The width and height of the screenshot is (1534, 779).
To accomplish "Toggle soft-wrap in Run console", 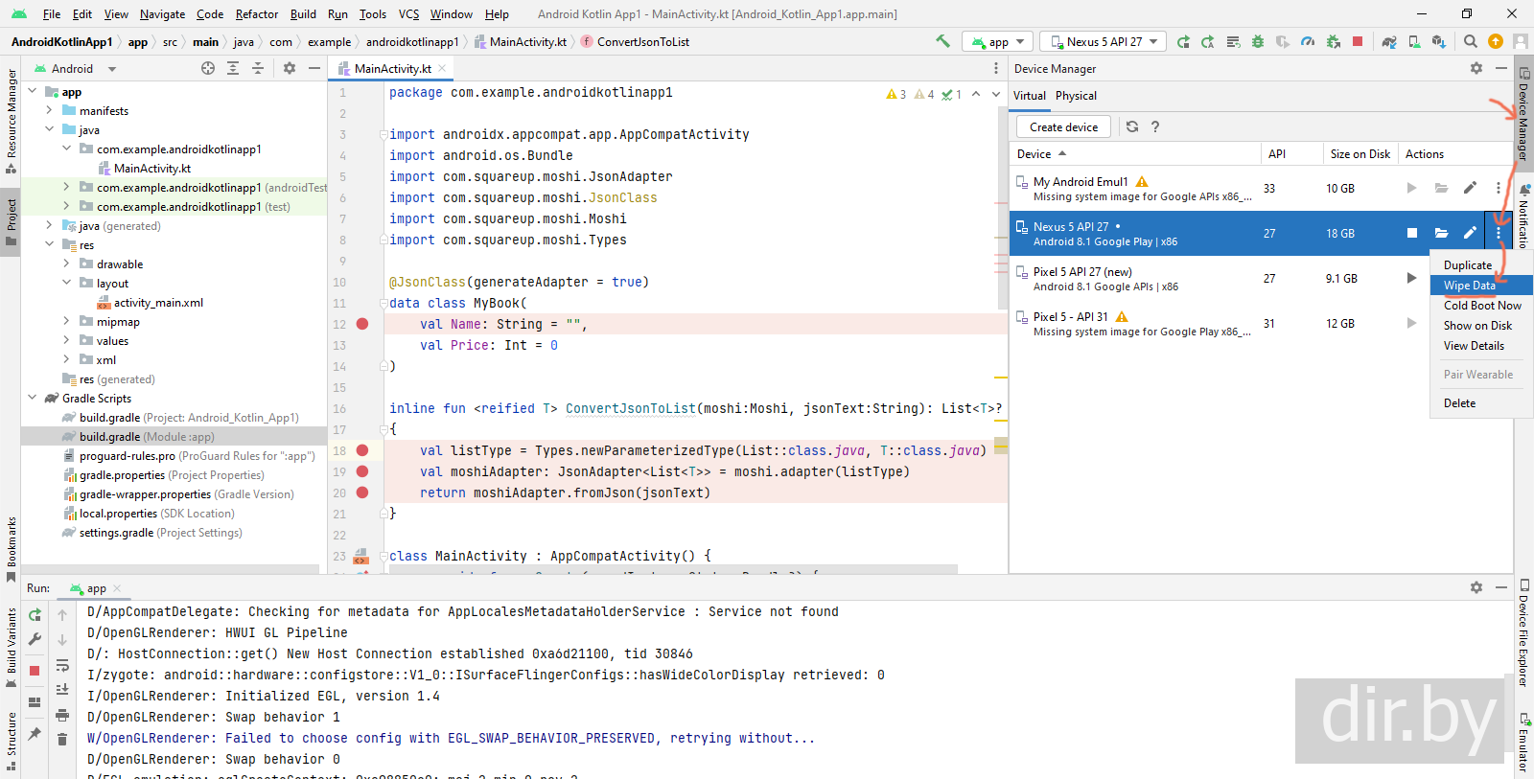I will [62, 665].
